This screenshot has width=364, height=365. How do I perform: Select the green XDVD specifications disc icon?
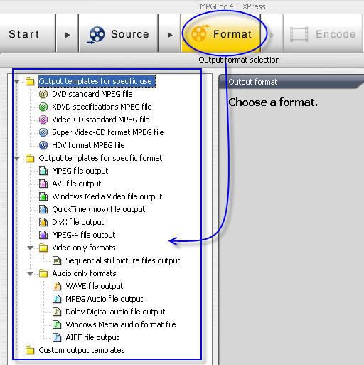coord(43,107)
